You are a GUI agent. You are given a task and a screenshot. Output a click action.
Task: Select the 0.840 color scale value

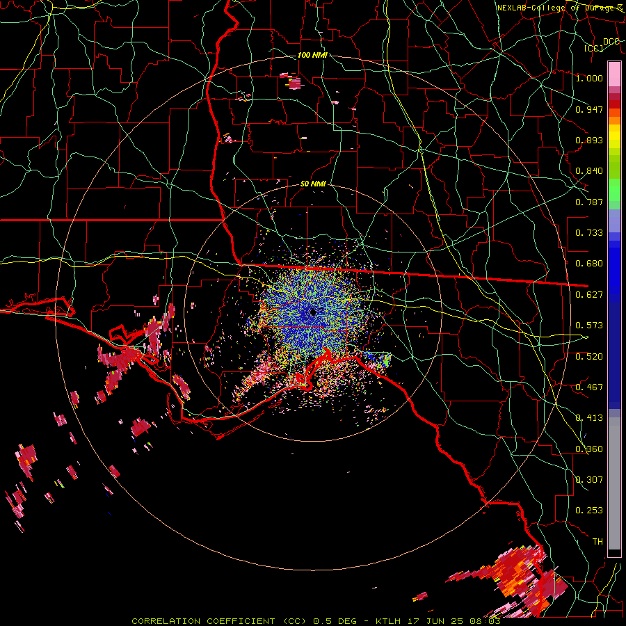tap(589, 171)
